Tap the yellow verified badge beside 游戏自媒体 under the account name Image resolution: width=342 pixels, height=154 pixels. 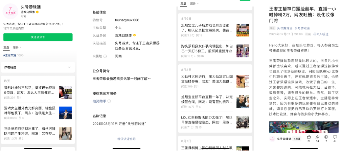pos(37,12)
